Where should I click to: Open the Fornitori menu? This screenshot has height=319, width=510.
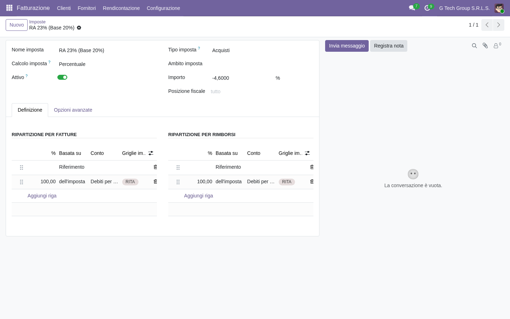pos(87,8)
